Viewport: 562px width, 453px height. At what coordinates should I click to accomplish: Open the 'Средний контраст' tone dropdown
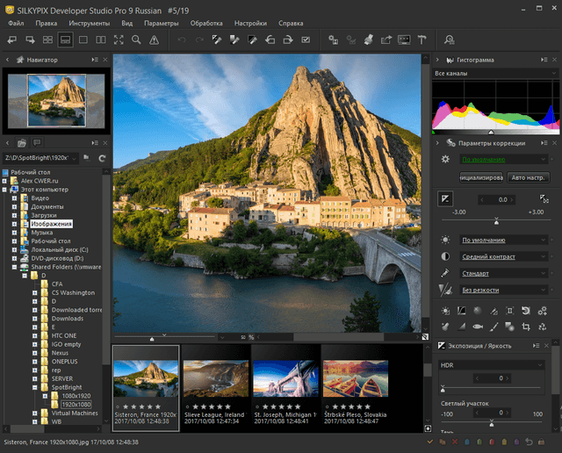[x=504, y=256]
